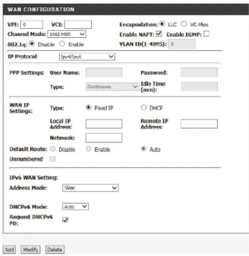The image size is (249, 256).
Task: Select 802.1q Enable radio button
Action: click(62, 44)
